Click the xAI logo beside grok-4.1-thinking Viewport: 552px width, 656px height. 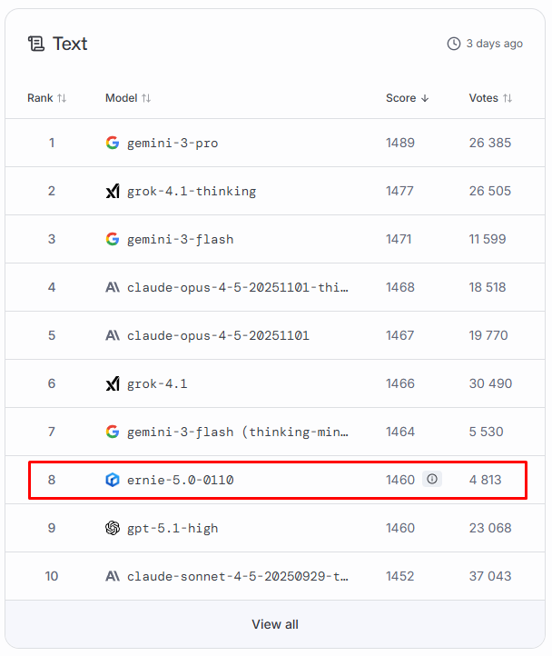(113, 191)
